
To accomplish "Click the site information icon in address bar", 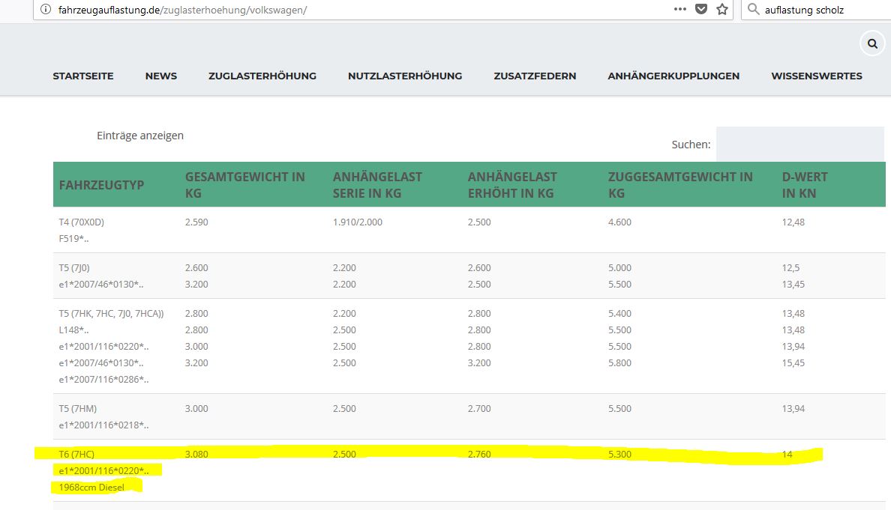I will click(46, 10).
